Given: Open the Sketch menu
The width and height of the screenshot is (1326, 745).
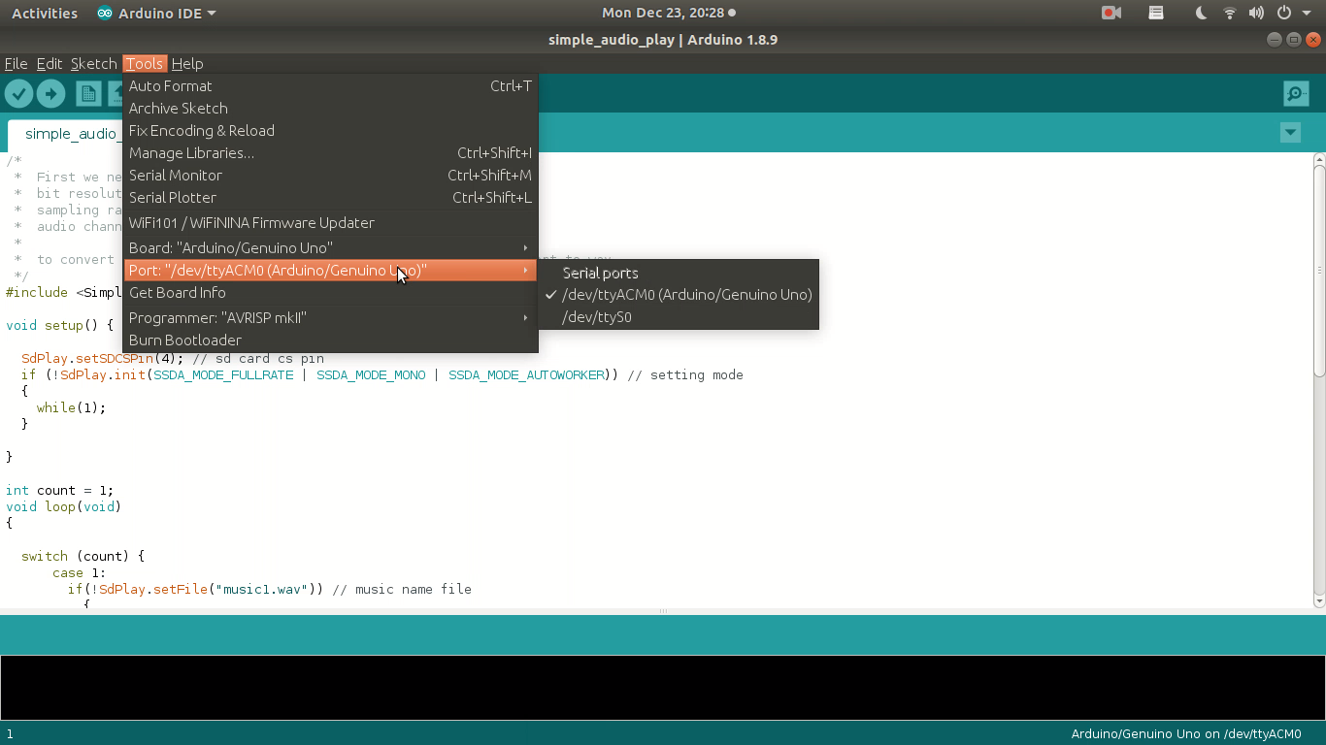Looking at the screenshot, I should [x=93, y=63].
